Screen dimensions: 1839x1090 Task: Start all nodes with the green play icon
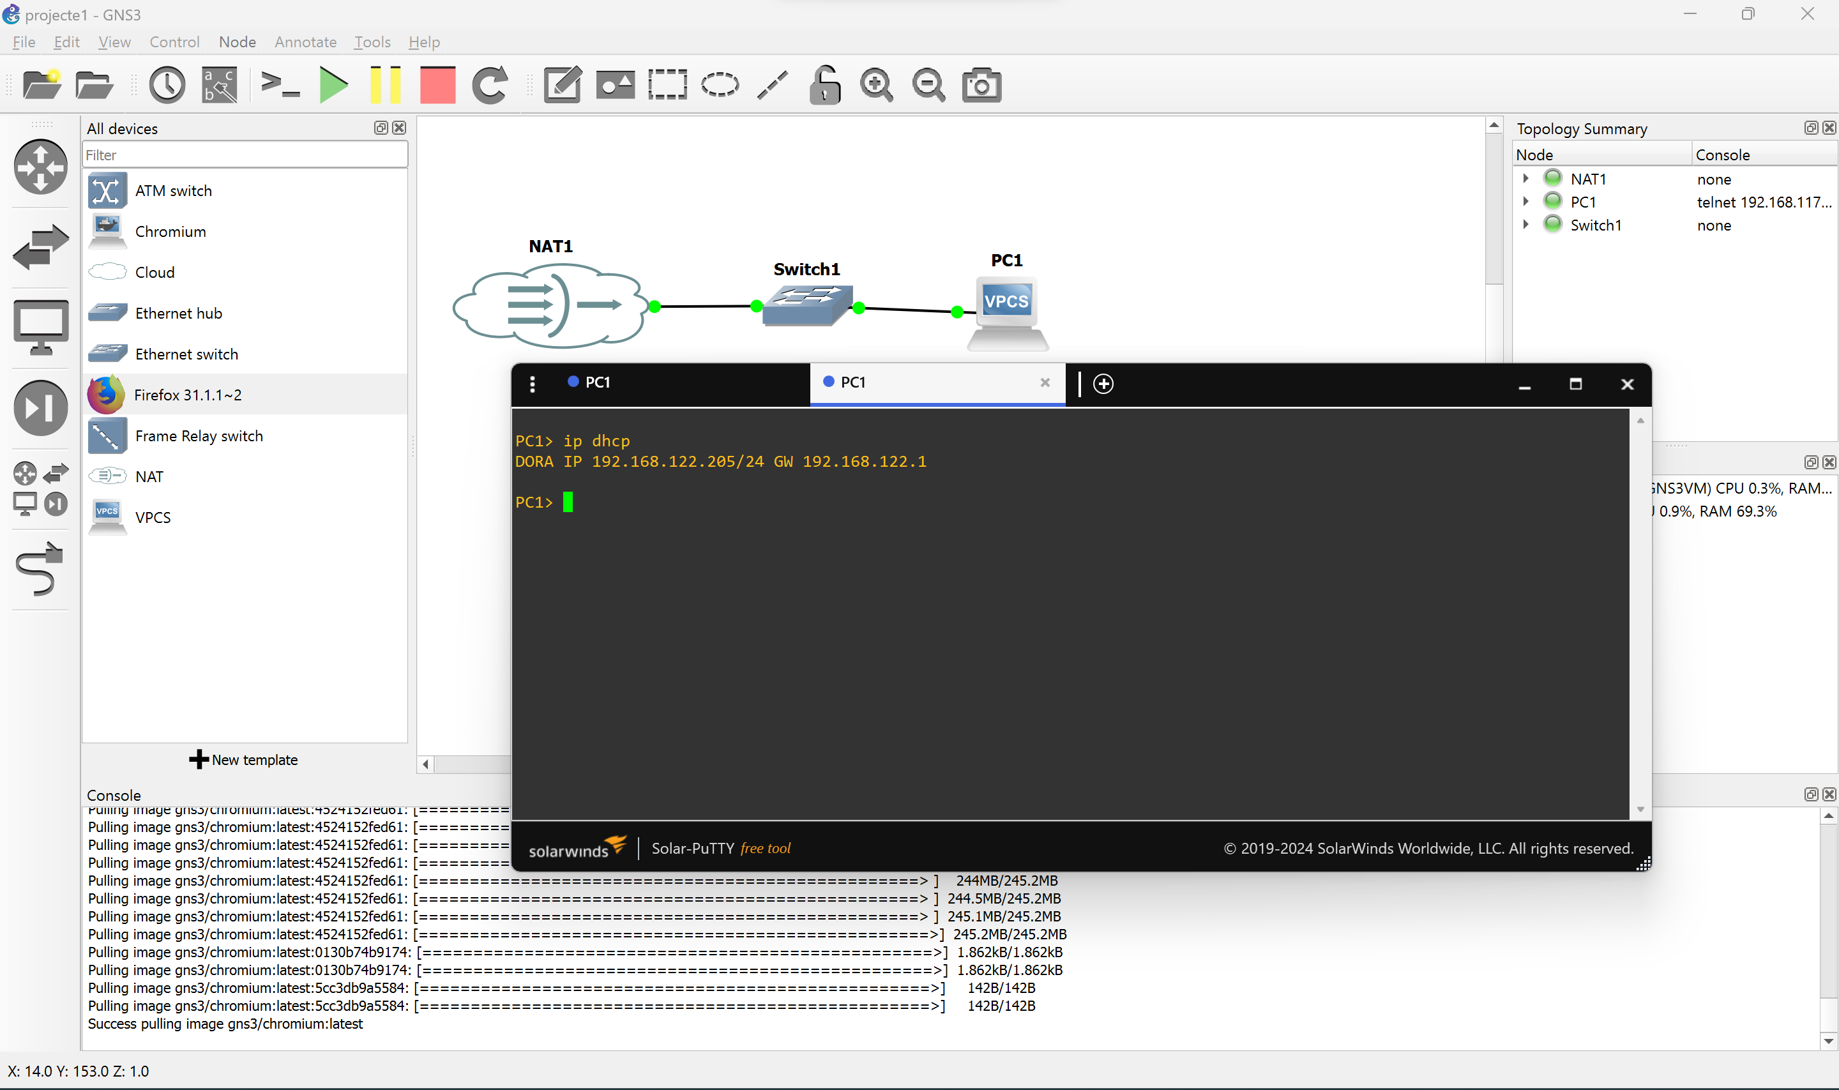[333, 84]
